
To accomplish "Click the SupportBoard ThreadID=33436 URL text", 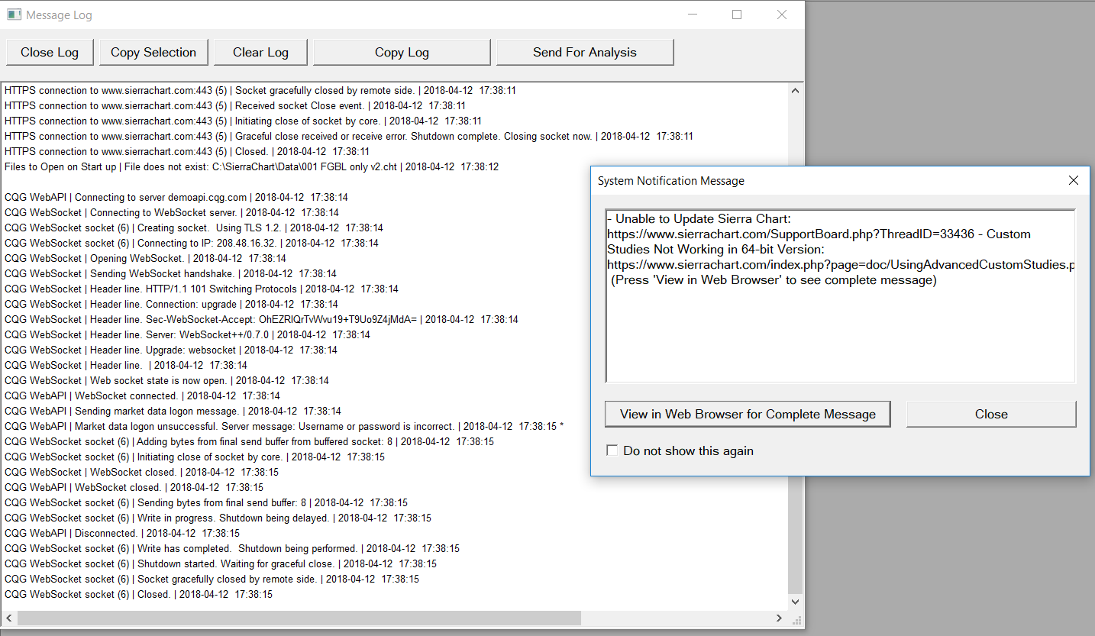I will pyautogui.click(x=790, y=234).
